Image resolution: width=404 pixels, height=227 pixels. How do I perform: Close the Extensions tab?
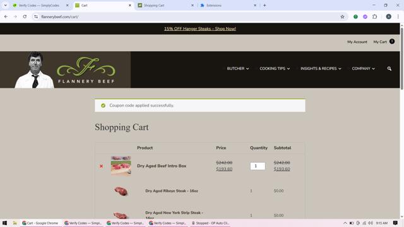[x=255, y=5]
